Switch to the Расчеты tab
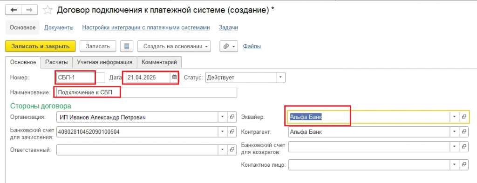Image resolution: width=477 pixels, height=183 pixels. coord(56,62)
